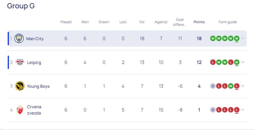The height and width of the screenshot is (130, 254).
Task: Click the Crvena zvezda club crest
Action: click(x=20, y=110)
